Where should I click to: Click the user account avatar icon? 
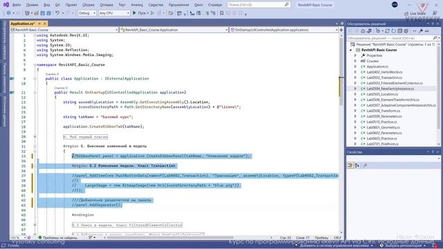[x=395, y=5]
